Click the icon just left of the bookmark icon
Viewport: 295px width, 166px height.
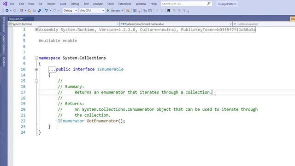(x=162, y=11)
